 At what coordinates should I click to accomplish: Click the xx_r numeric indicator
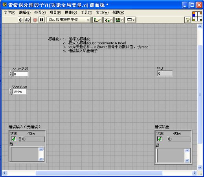tap(165, 74)
